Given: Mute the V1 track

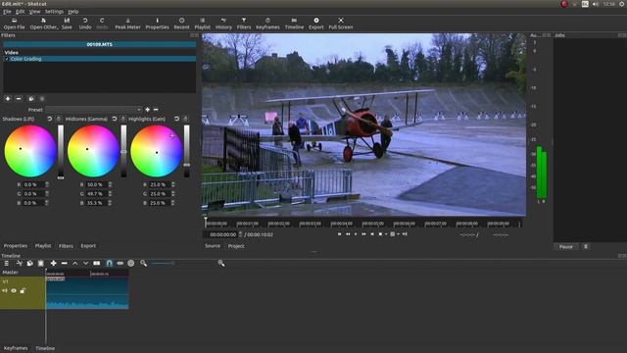Looking at the screenshot, I should [5, 290].
